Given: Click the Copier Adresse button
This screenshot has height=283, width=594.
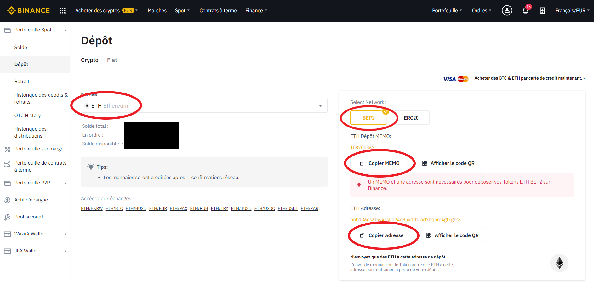Looking at the screenshot, I should tap(382, 235).
